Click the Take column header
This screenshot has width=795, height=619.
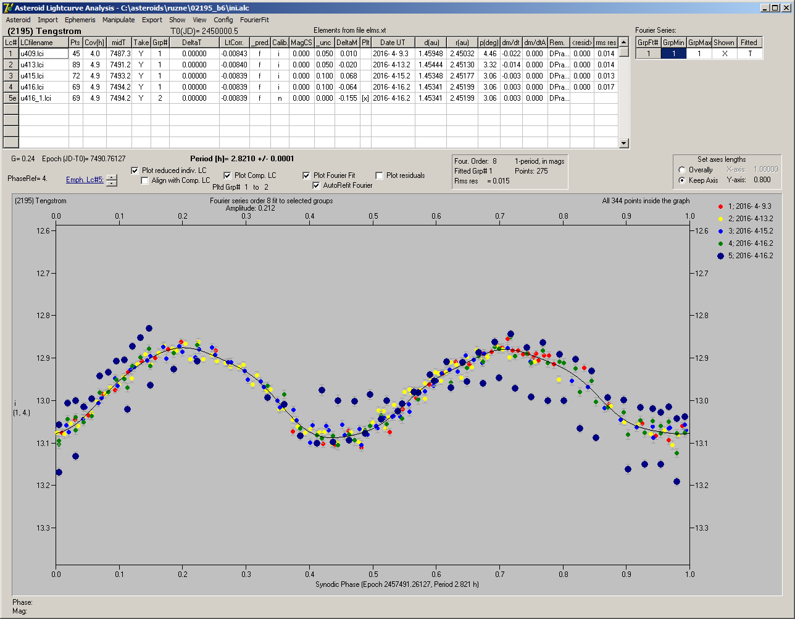[141, 43]
